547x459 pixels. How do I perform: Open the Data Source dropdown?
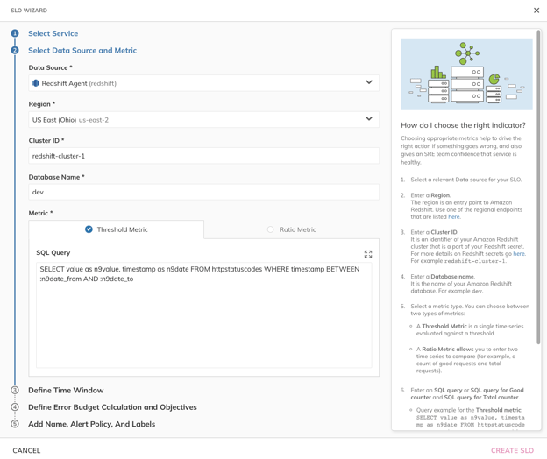(x=203, y=83)
